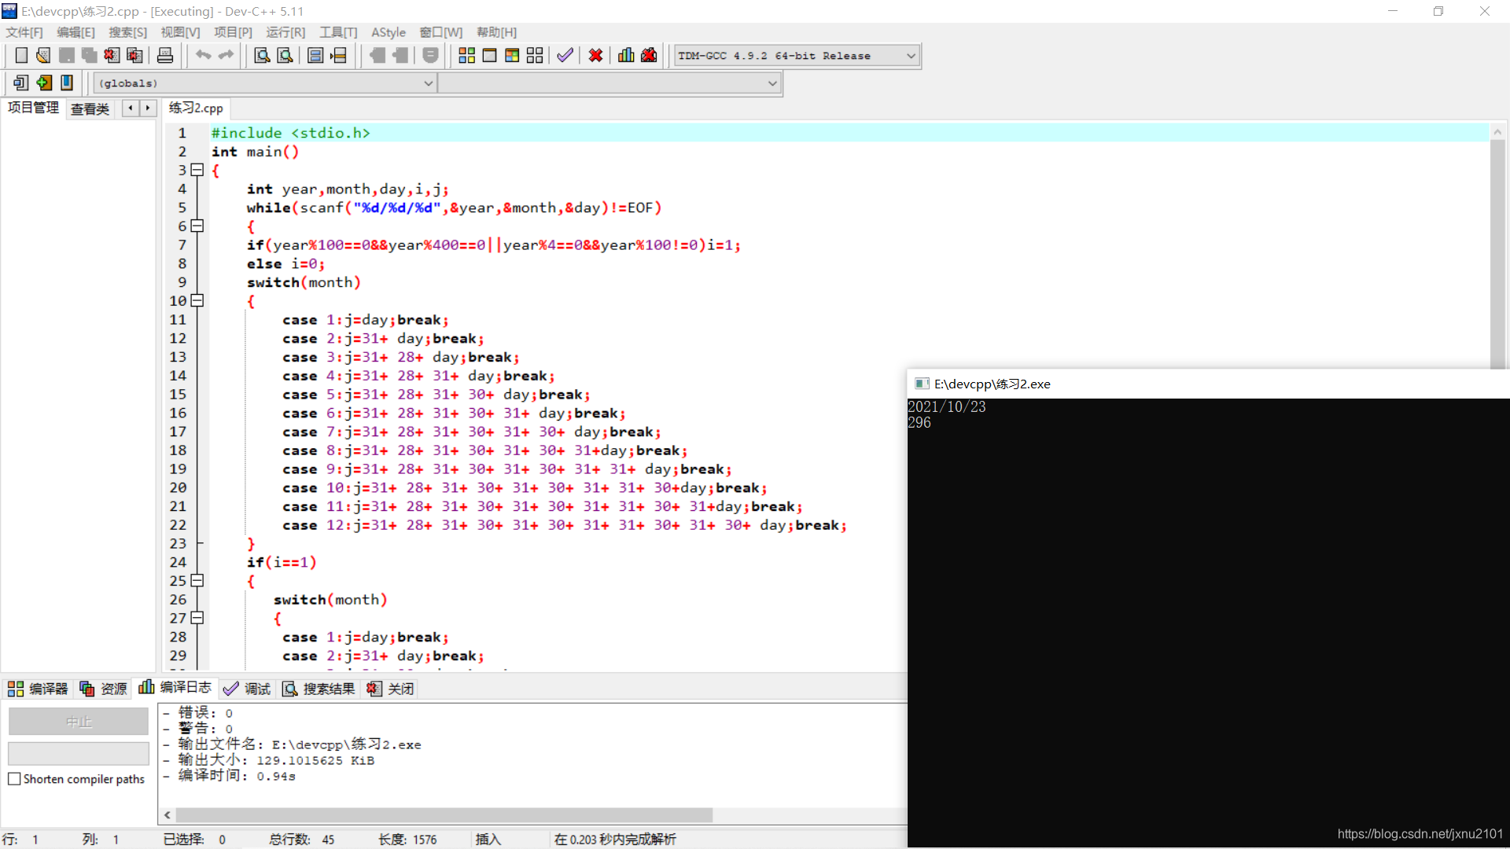Collapse the inner switch fold at line 27
This screenshot has width=1510, height=849.
click(197, 618)
